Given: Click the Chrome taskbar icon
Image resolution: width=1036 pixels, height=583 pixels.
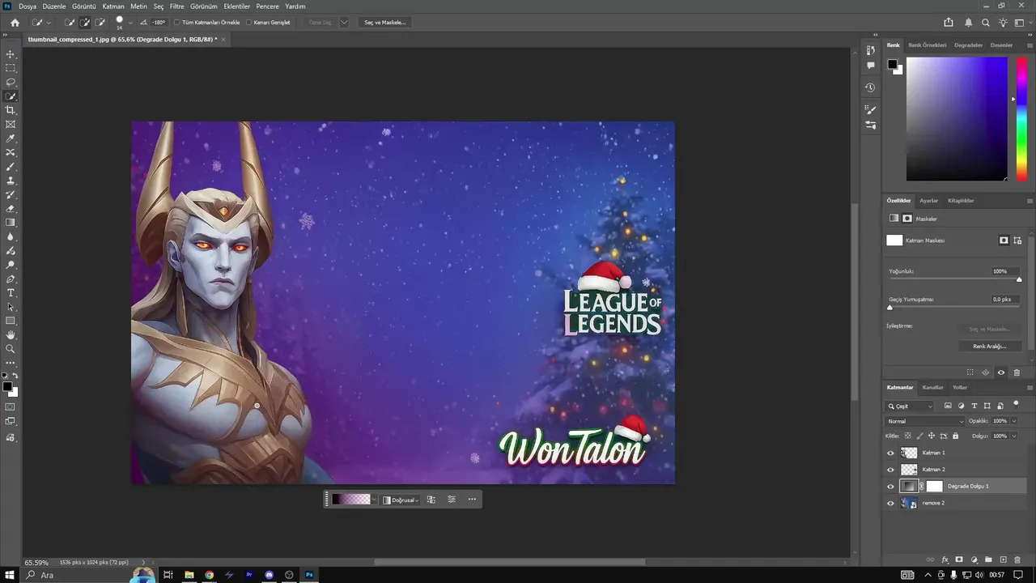Looking at the screenshot, I should tap(210, 575).
